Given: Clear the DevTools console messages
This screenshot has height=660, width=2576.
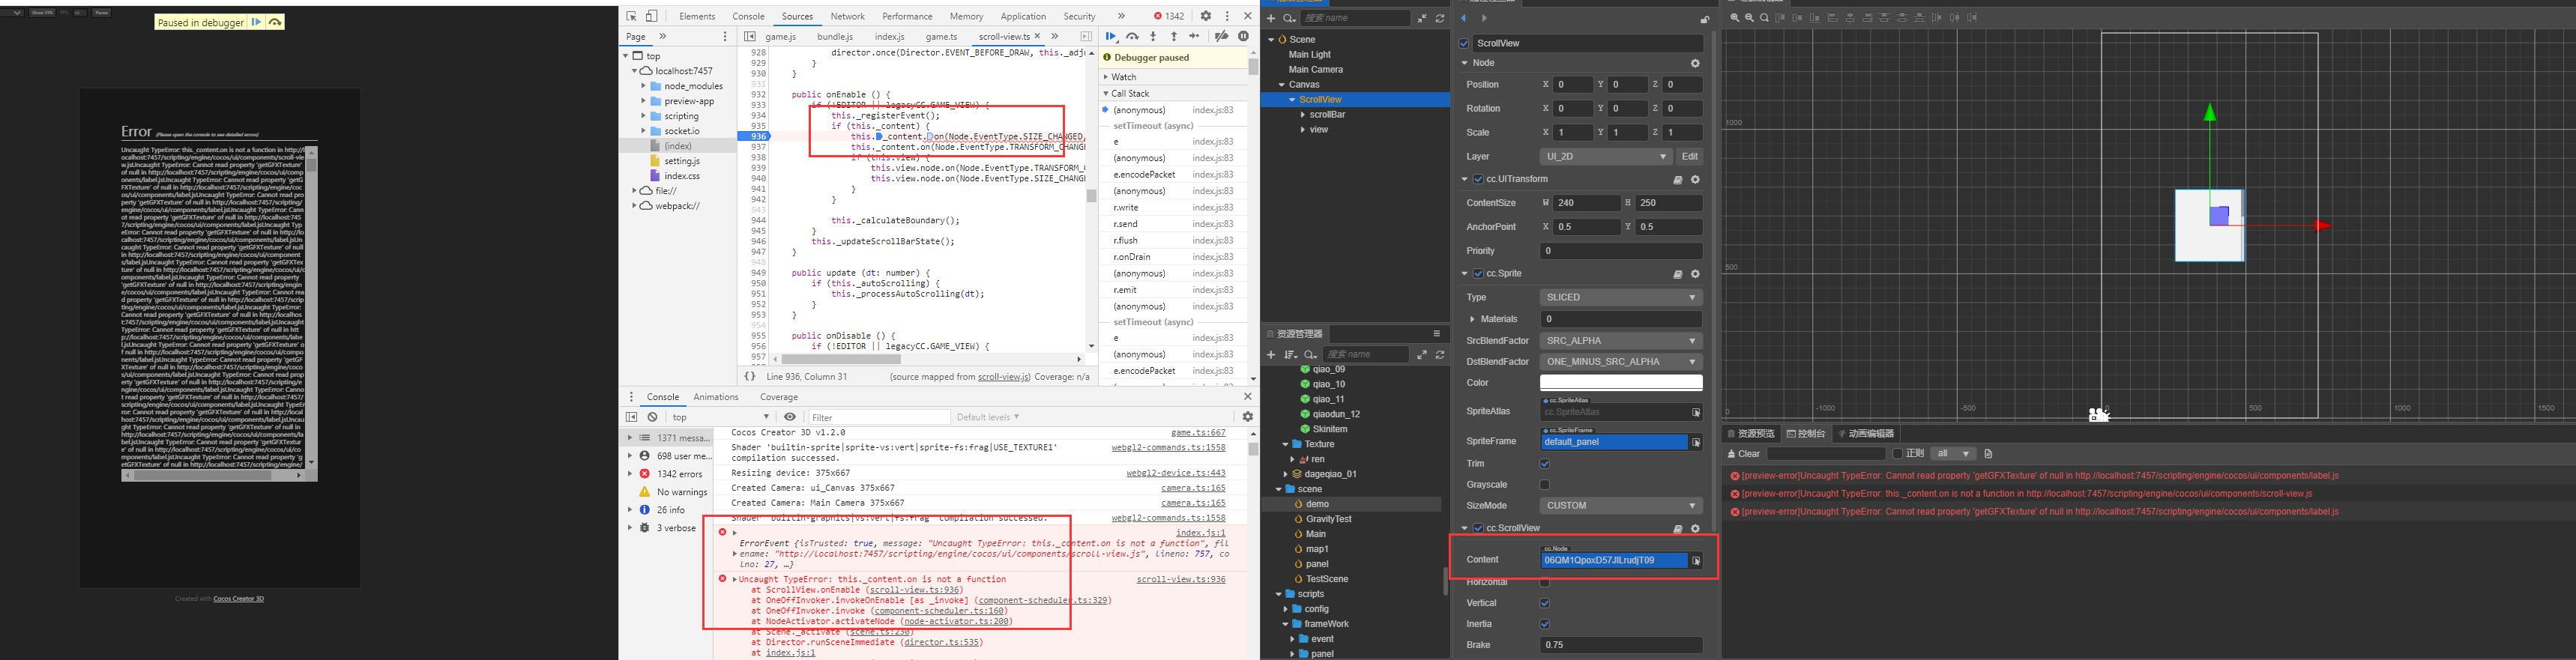Looking at the screenshot, I should tap(652, 417).
